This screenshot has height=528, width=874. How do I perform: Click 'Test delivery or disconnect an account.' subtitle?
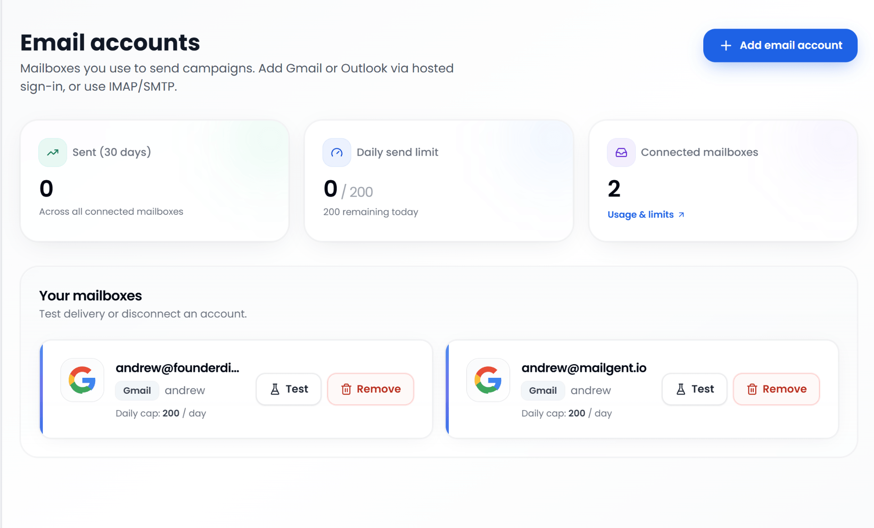pyautogui.click(x=143, y=314)
